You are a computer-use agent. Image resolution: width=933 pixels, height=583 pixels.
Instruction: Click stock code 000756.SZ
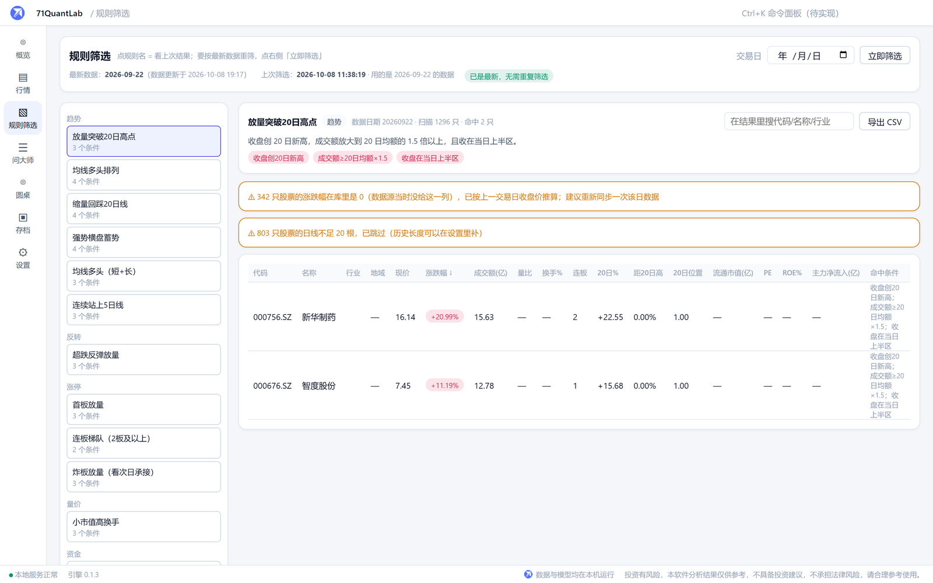(x=272, y=317)
